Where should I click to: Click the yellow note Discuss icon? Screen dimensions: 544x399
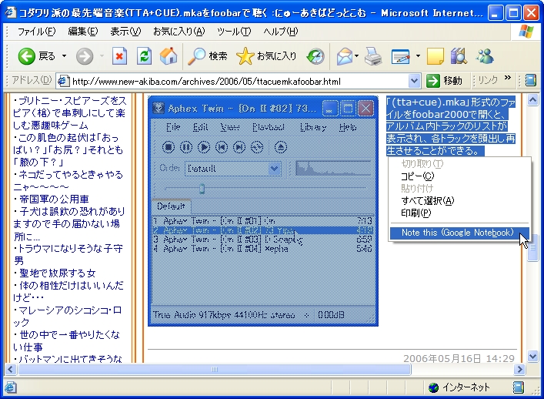pos(435,56)
